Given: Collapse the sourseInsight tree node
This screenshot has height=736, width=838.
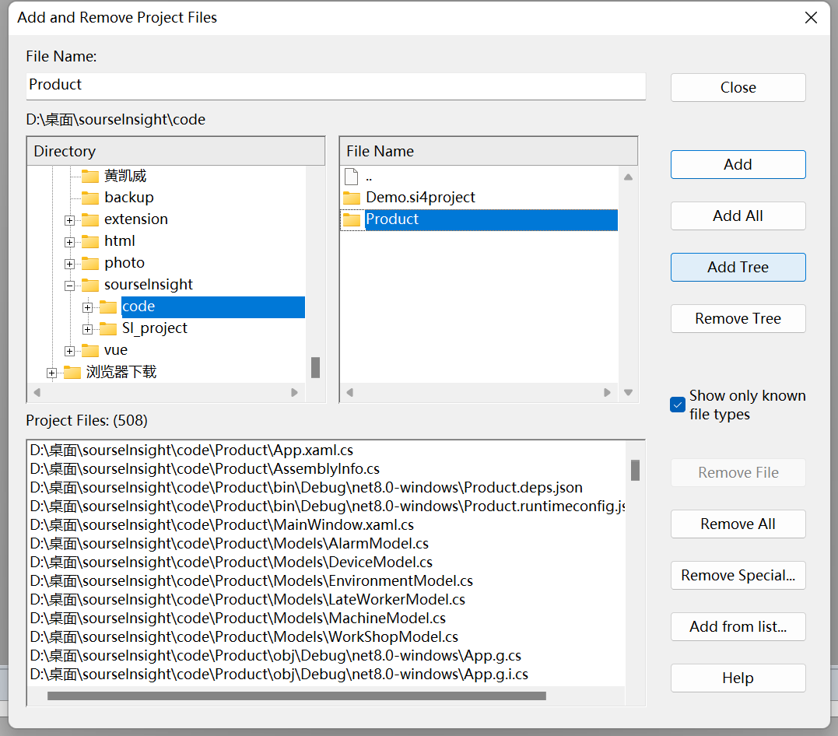Looking at the screenshot, I should 69,286.
